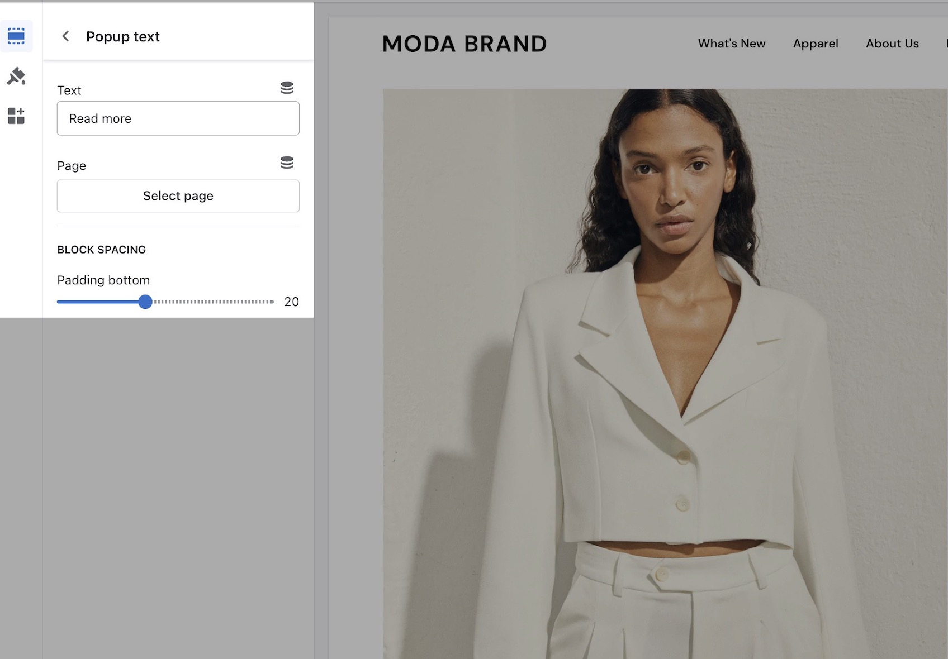Open the App embeds icon
Viewport: 948px width, 659px height.
coord(16,116)
